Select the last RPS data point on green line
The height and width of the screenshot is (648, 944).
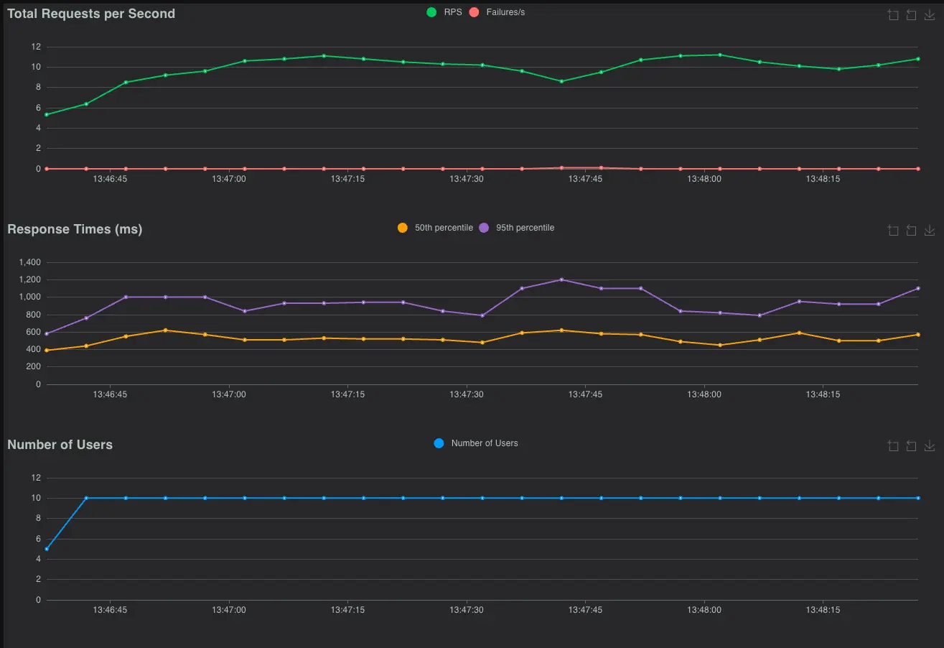click(918, 59)
